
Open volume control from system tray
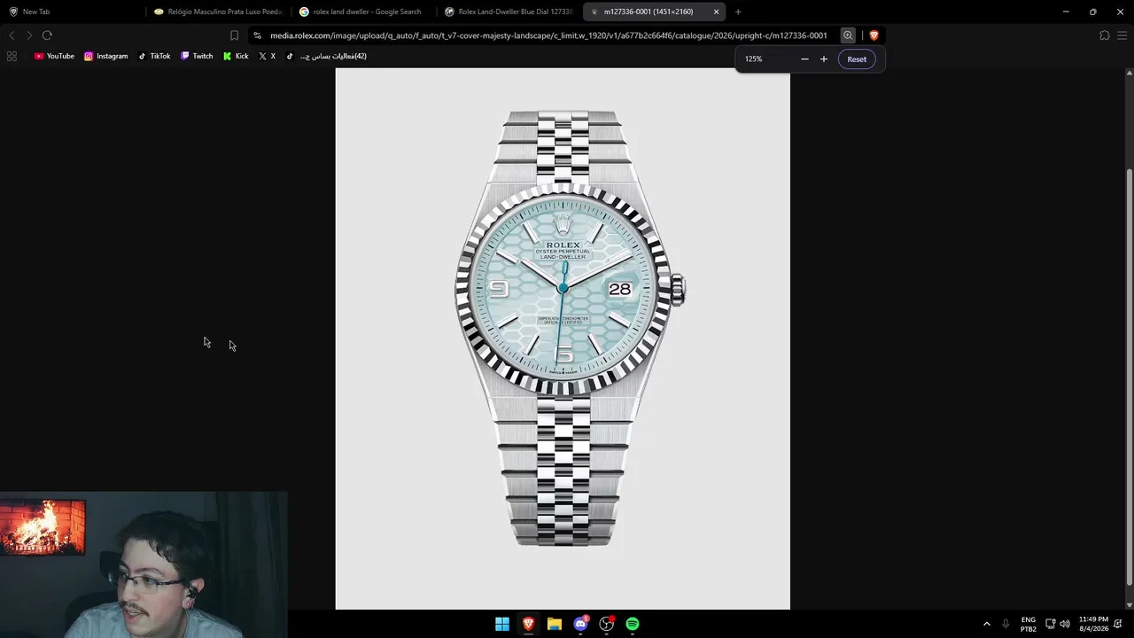click(x=1065, y=624)
